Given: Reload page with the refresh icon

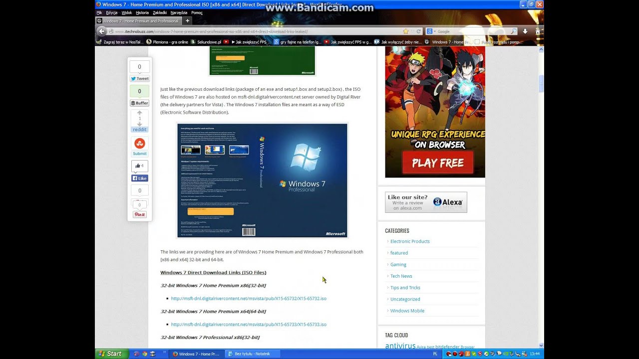Looking at the screenshot, I should 419,31.
